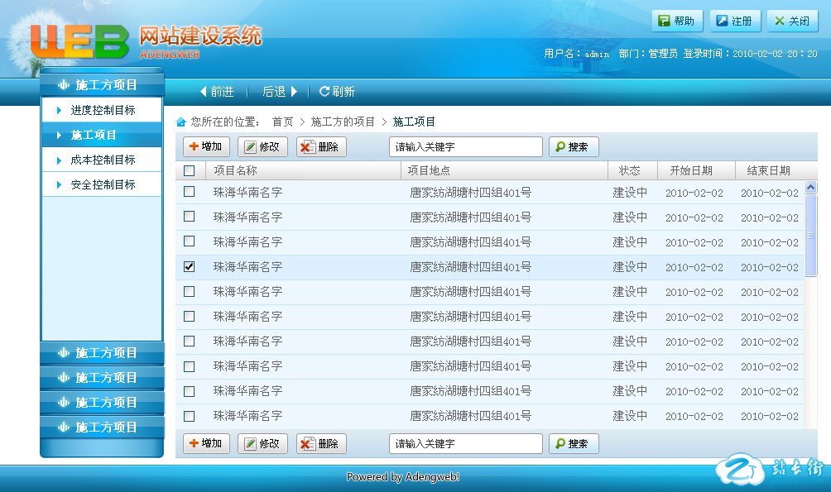Click the 后退 right arrow navigation
831x492 pixels.
pos(294,92)
